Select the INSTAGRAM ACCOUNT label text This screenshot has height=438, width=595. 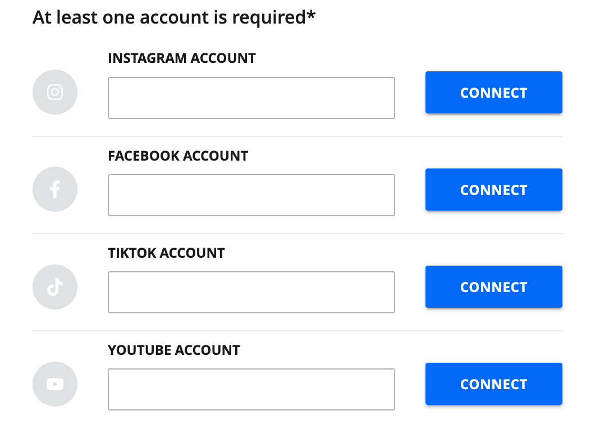point(182,58)
